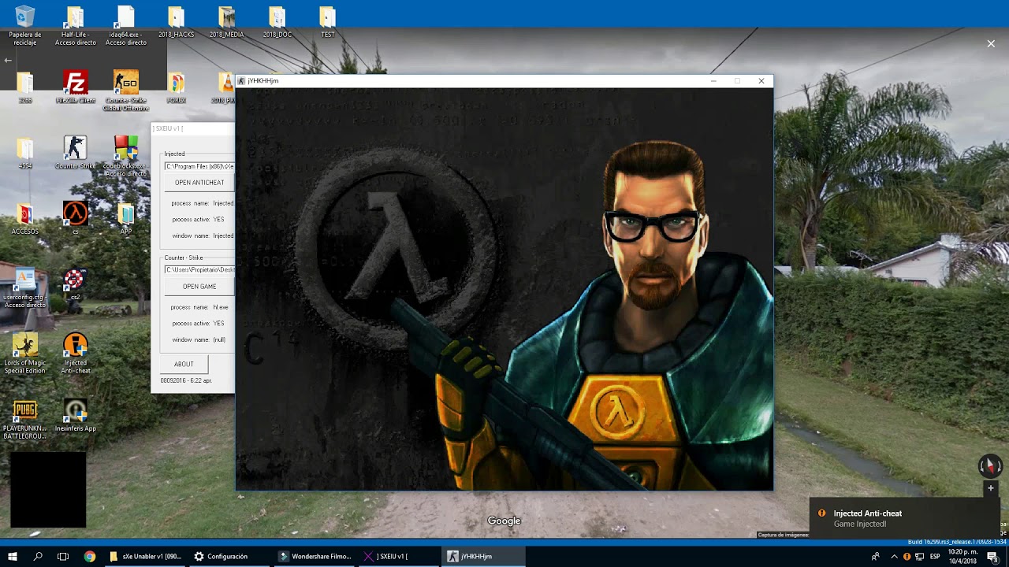Click the ABOUT button in SXEIU
Viewport: 1009px width, 567px height.
point(184,364)
